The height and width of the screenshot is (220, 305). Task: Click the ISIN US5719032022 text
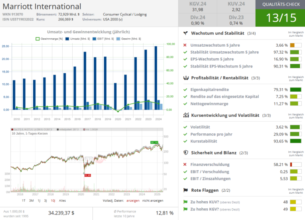(x=18, y=20)
